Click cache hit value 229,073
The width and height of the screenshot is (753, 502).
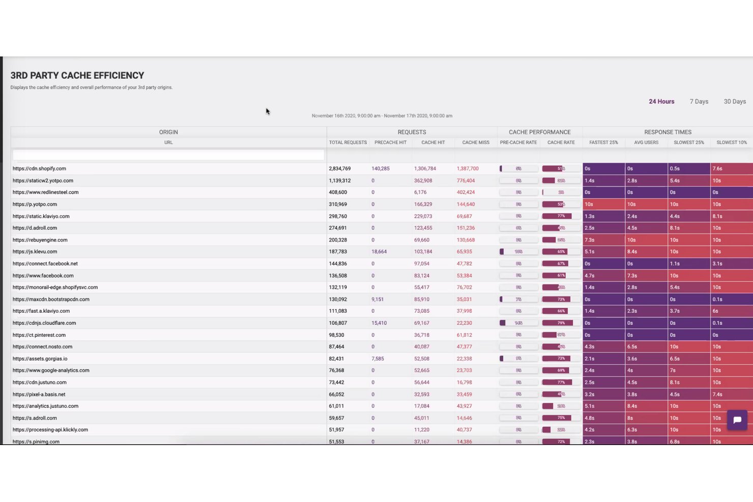[x=423, y=216]
